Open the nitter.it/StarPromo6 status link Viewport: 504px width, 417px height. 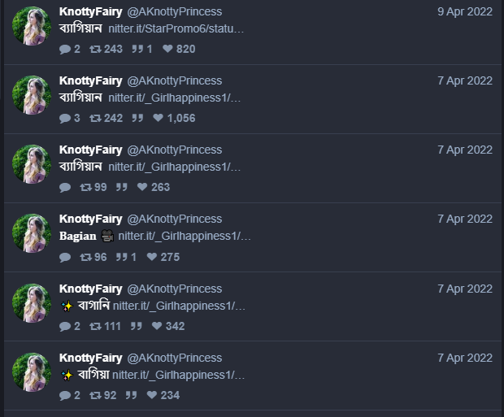[176, 28]
